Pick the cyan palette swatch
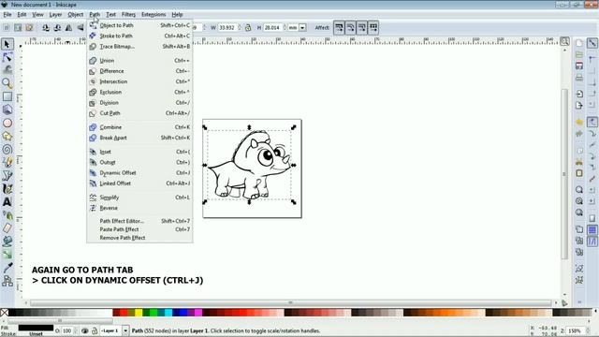 [168, 313]
